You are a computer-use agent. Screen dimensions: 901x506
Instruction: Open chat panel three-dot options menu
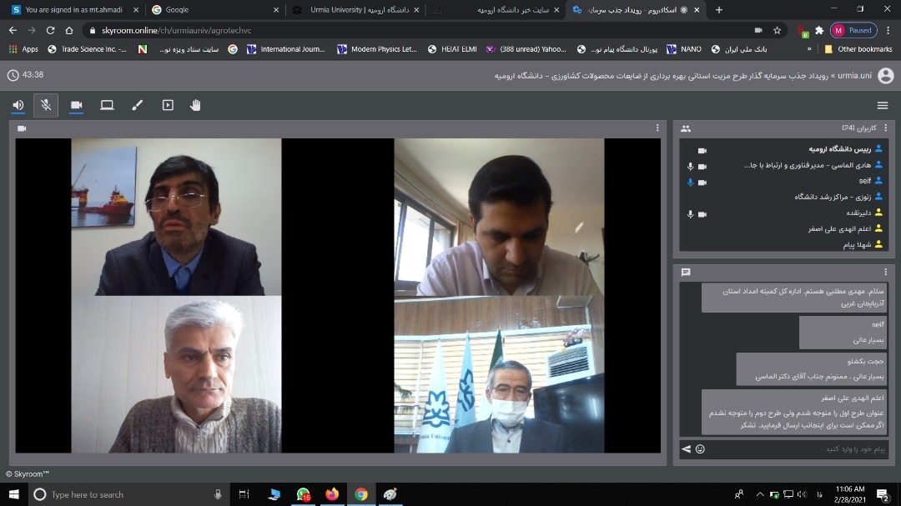click(x=885, y=272)
